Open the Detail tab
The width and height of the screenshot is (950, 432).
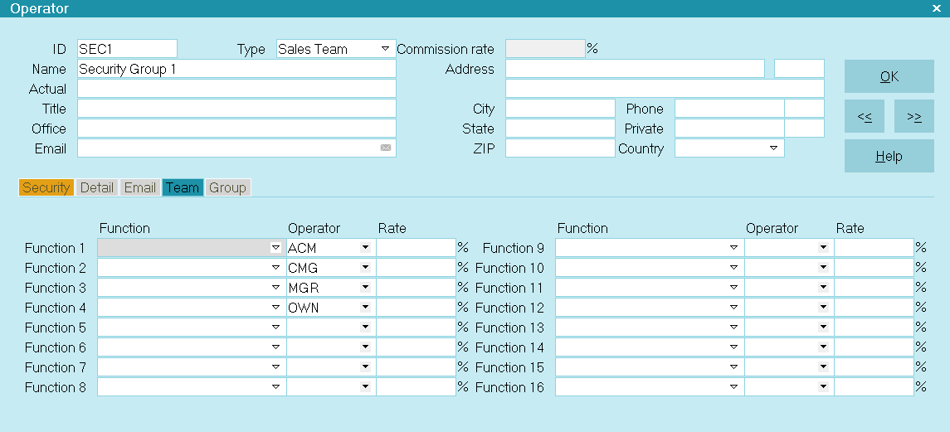pos(97,187)
